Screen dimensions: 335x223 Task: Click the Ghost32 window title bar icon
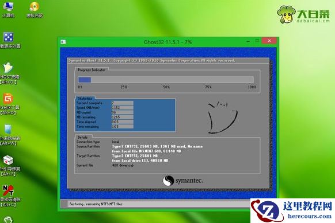click(63, 42)
